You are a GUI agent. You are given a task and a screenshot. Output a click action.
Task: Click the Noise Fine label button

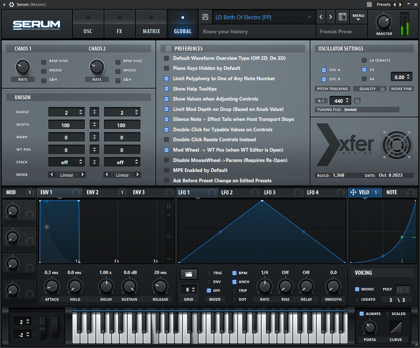[x=402, y=89]
